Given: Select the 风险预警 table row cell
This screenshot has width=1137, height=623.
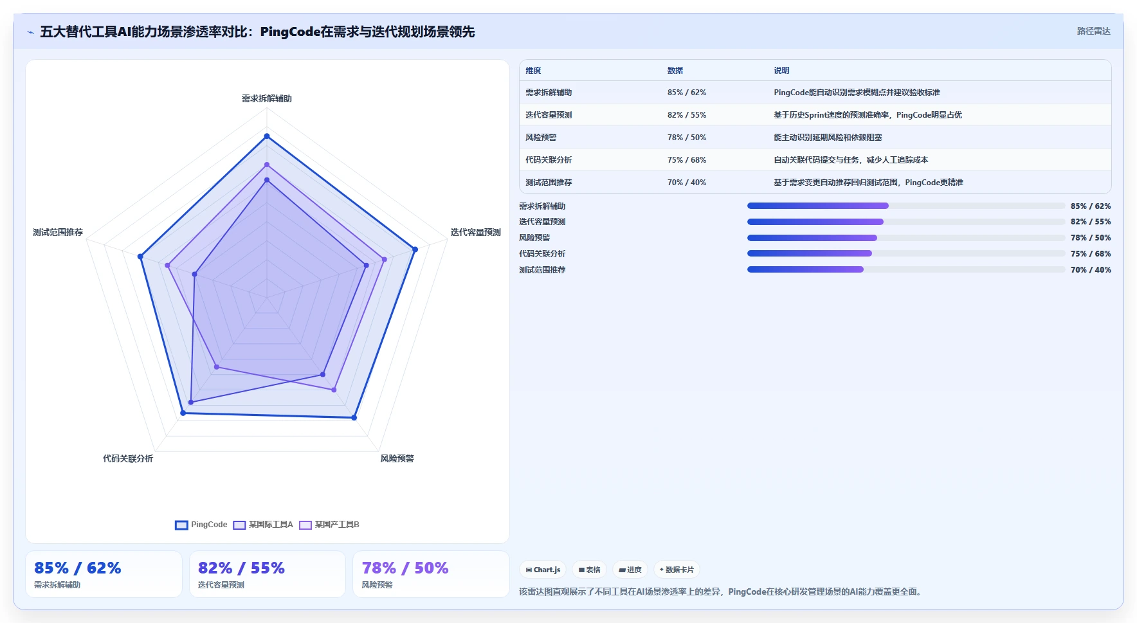Looking at the screenshot, I should pos(541,138).
